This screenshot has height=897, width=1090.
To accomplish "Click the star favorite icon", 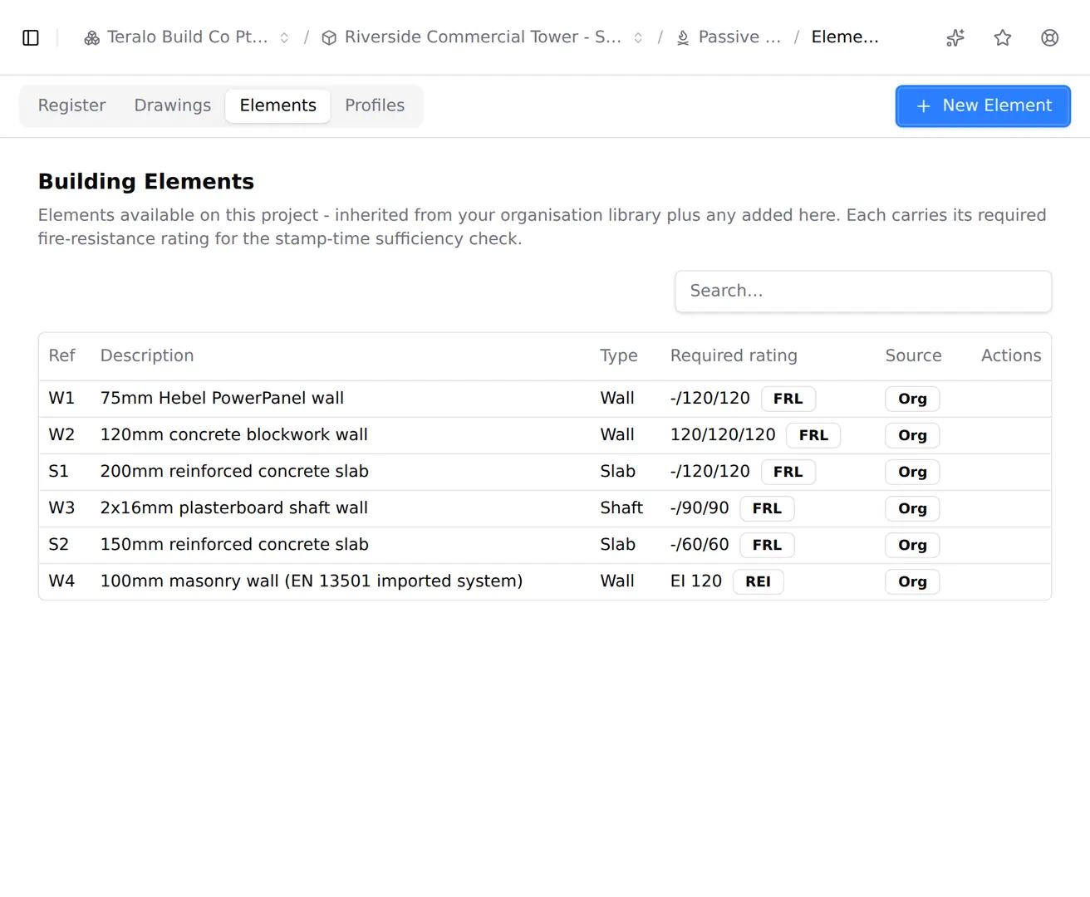I will click(x=1003, y=37).
